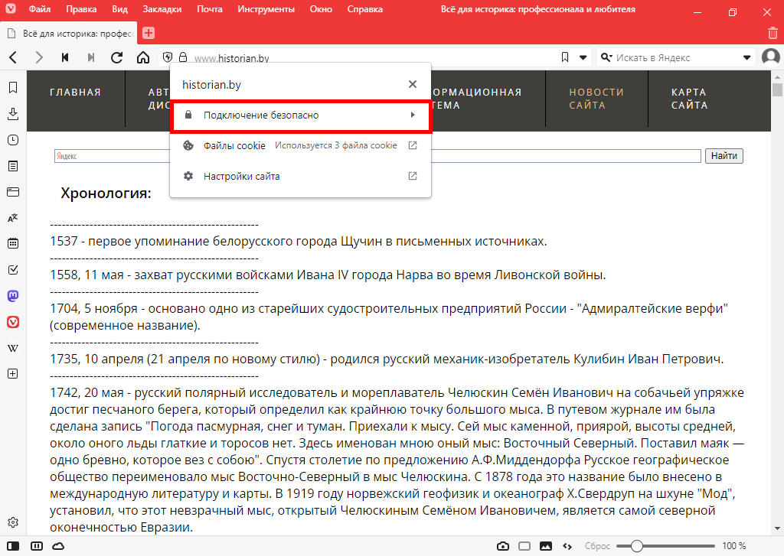Open the Bookmarks panel in the sidebar
Screen dimensions: 784x556
click(x=12, y=88)
